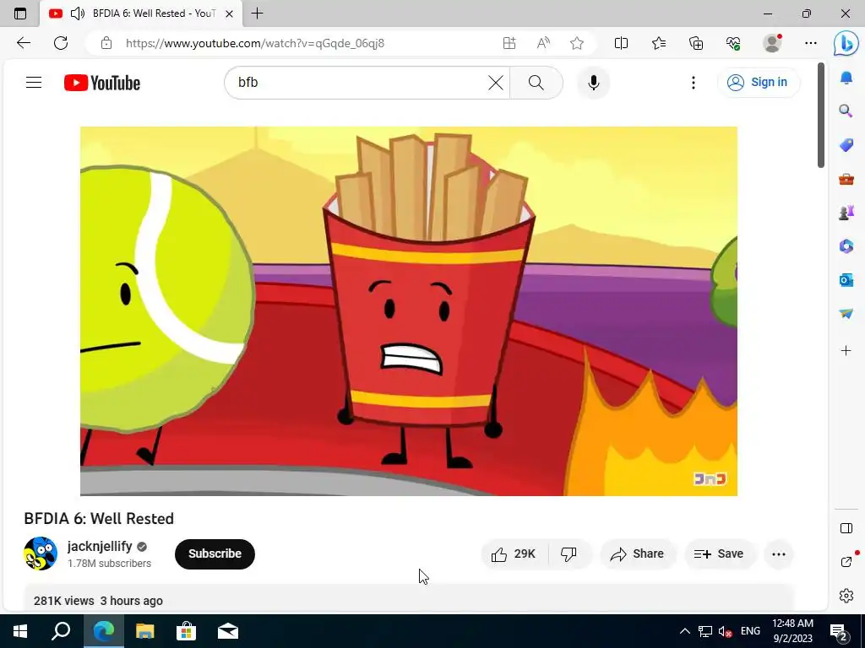Open sidebar Shopping tag
The height and width of the screenshot is (648, 865).
click(x=846, y=145)
